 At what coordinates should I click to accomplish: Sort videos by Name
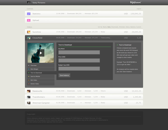[x=105, y=27]
